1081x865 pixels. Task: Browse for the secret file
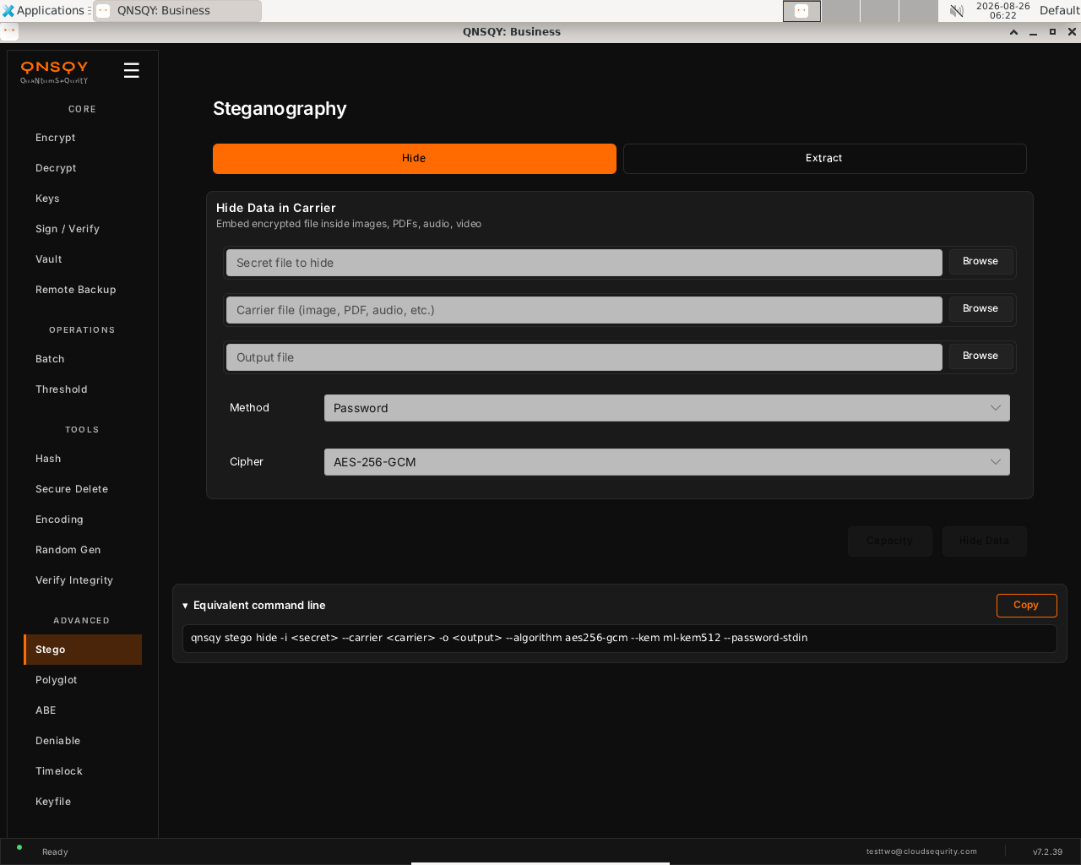click(981, 262)
